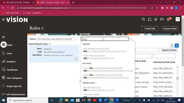Open the Certificates page link

tap(12, 70)
